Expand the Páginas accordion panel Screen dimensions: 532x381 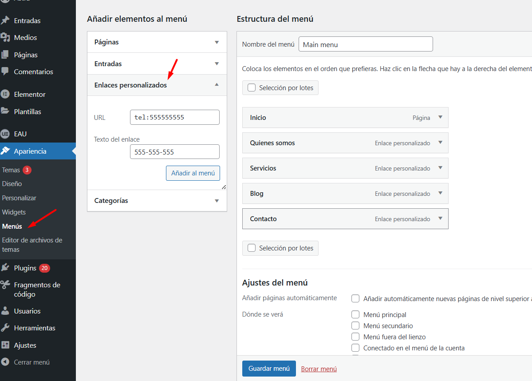click(x=217, y=42)
